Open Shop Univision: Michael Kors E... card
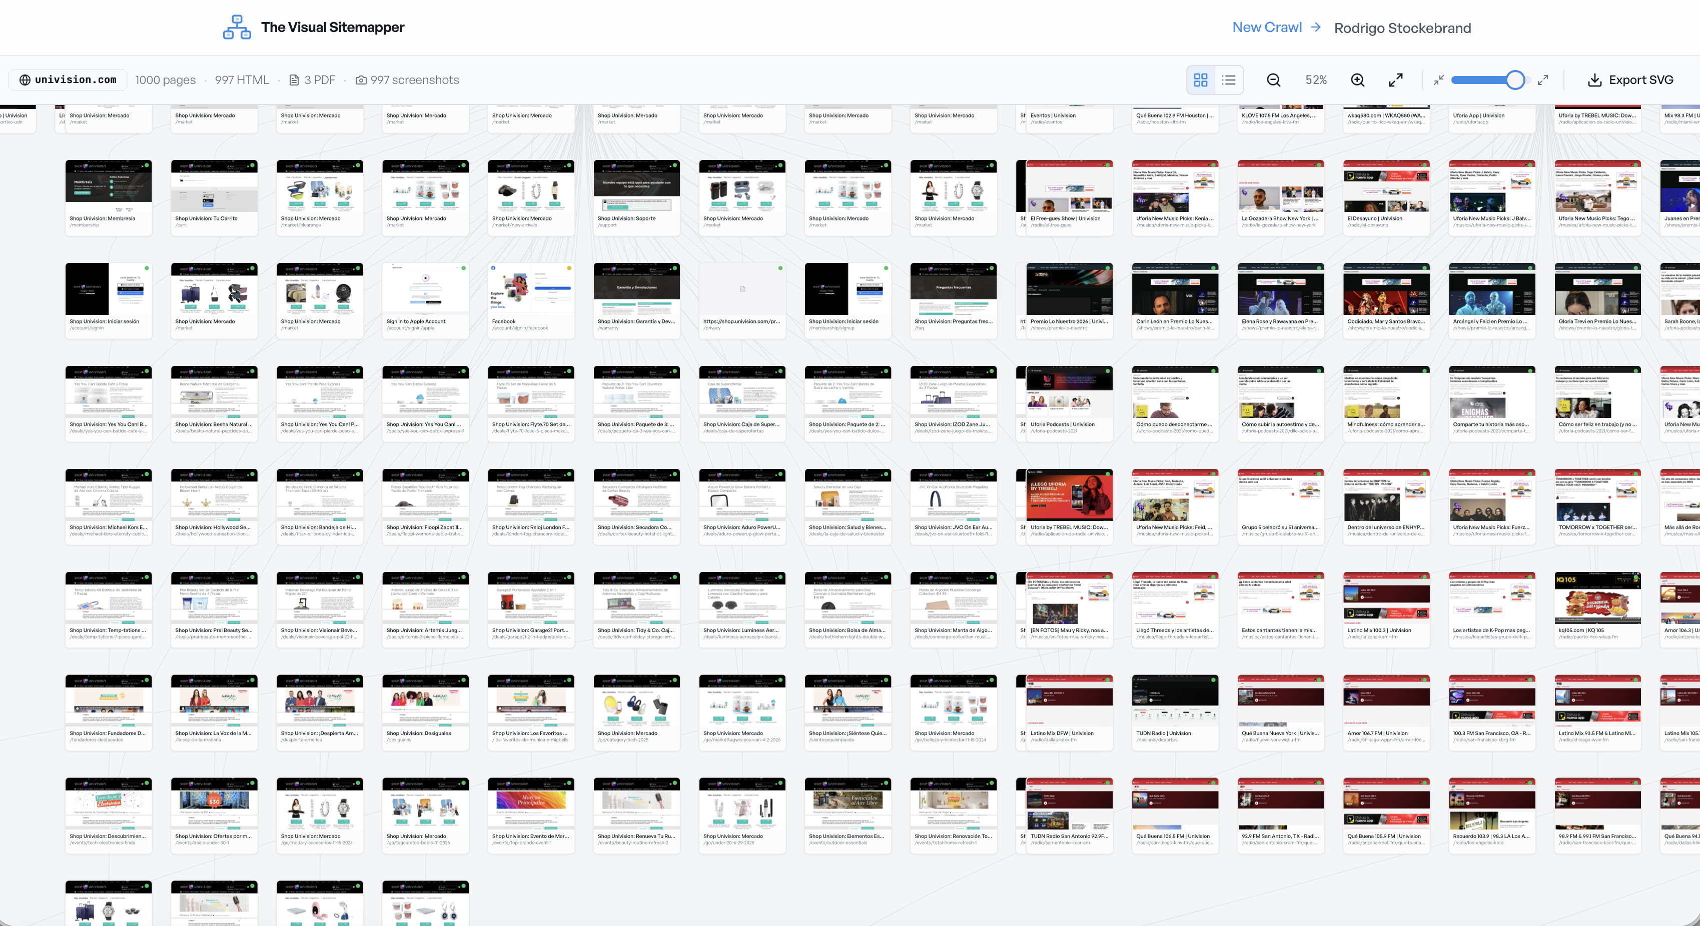This screenshot has width=1700, height=926. click(x=109, y=506)
